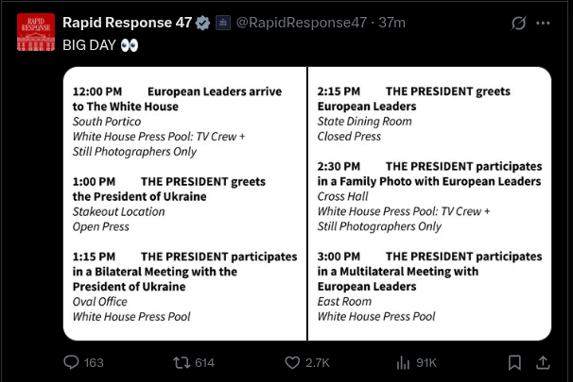Open the view analytics bar-chart icon
The height and width of the screenshot is (382, 573).
(403, 362)
